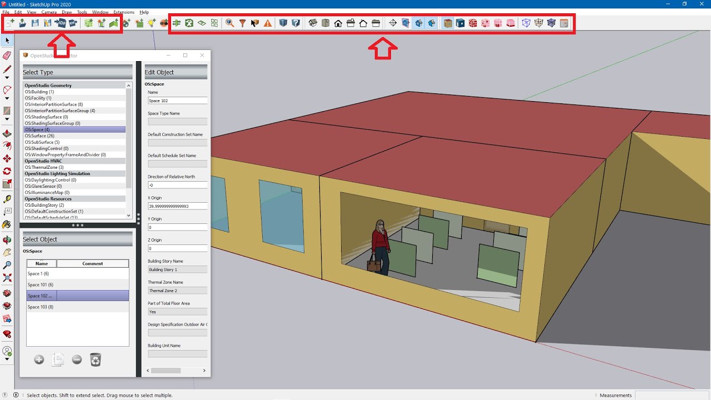Click the orange funnel Surface Search icon
Image resolution: width=711 pixels, height=400 pixels.
click(242, 23)
